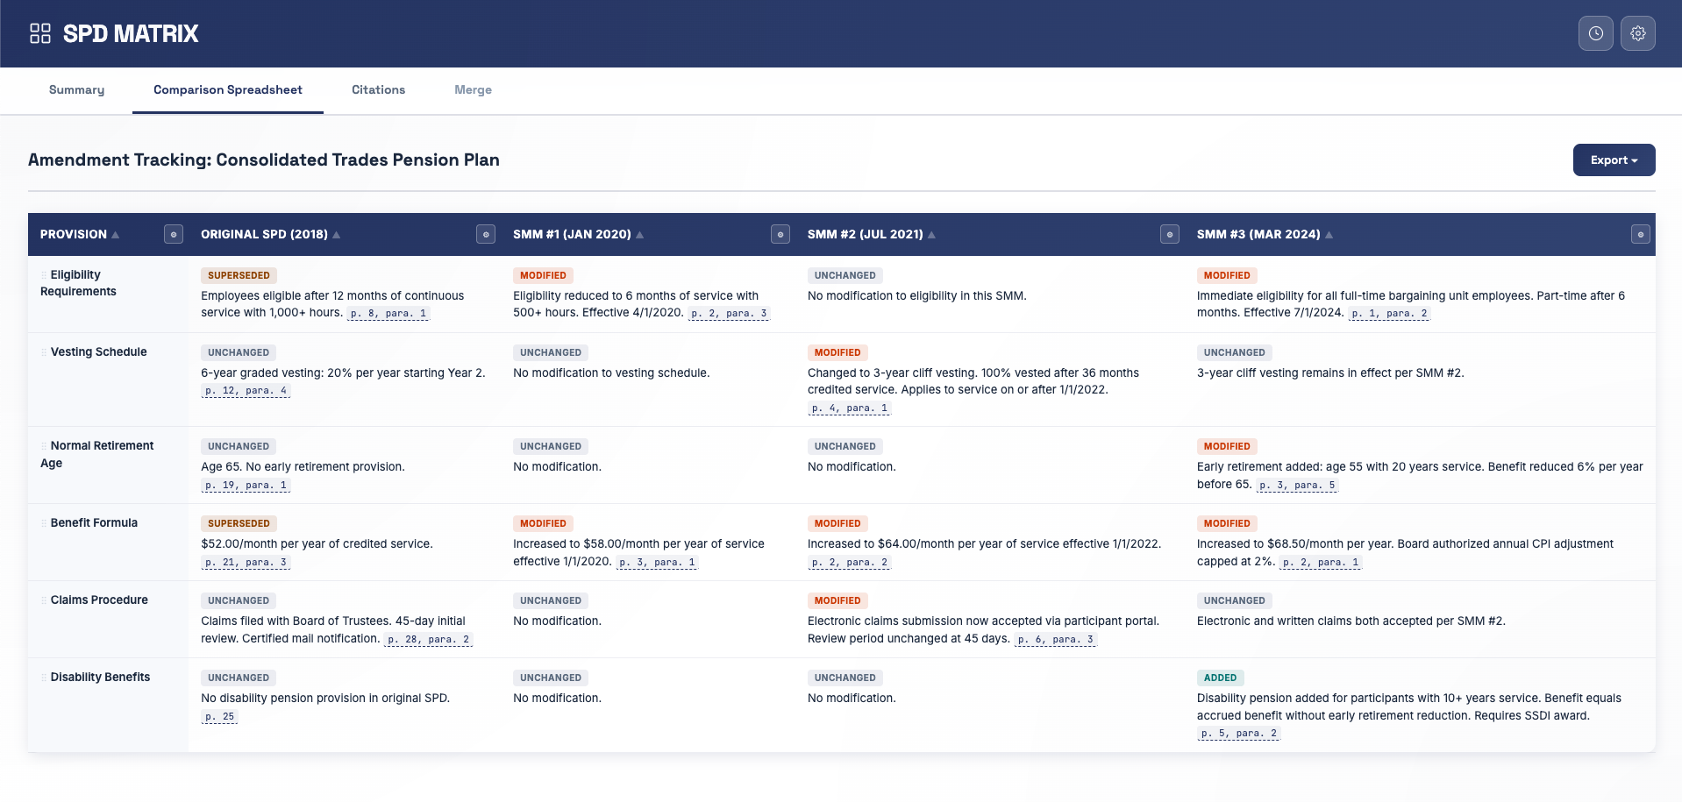Click the column options icon for SMM #3
Image resolution: width=1682 pixels, height=802 pixels.
click(1639, 234)
